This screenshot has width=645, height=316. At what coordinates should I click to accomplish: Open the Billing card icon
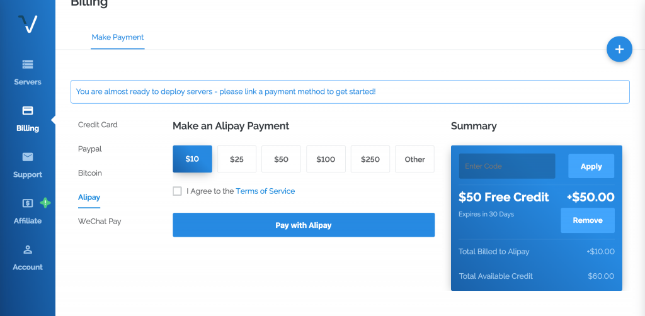[28, 111]
